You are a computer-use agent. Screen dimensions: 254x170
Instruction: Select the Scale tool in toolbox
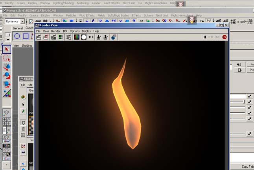7,84
